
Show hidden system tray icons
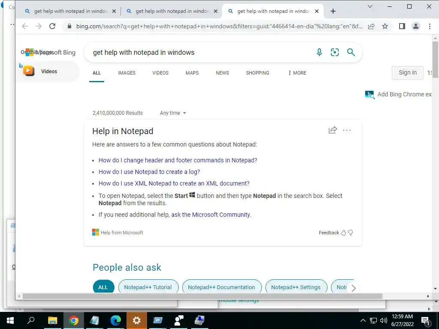[x=363, y=320]
